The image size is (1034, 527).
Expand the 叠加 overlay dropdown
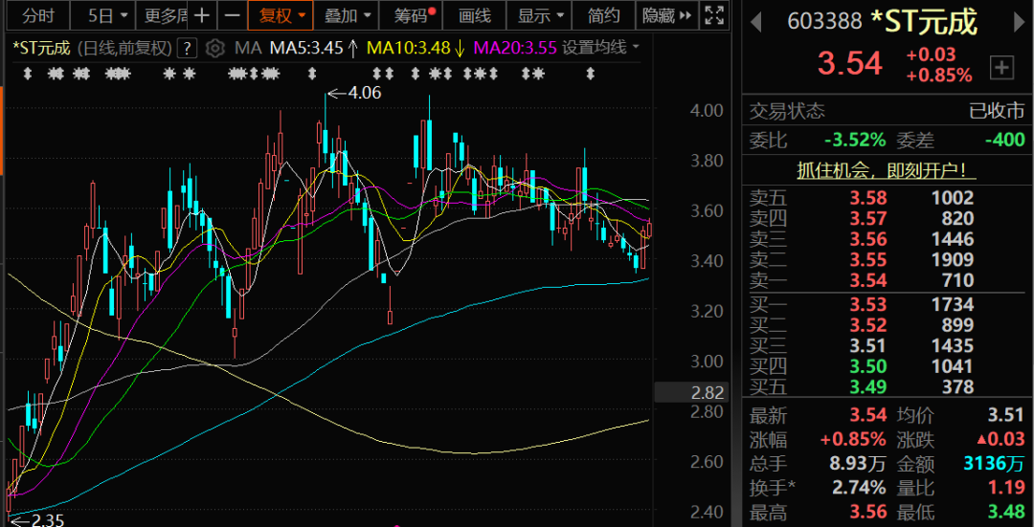[346, 16]
